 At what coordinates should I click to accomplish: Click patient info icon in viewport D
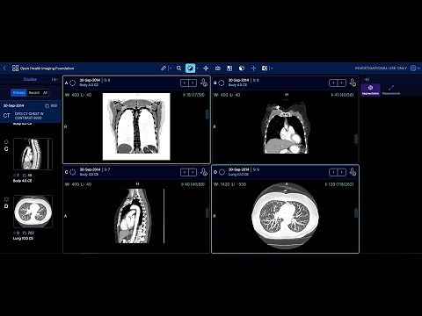click(x=353, y=172)
